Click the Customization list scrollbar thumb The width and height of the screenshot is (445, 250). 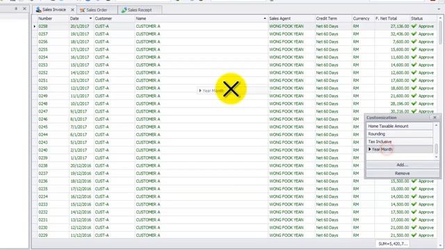pos(436,148)
